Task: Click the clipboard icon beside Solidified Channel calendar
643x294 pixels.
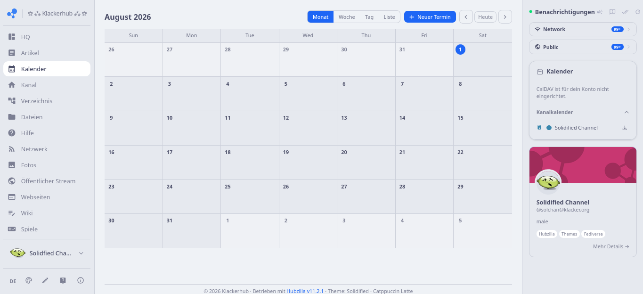Action: pos(539,128)
